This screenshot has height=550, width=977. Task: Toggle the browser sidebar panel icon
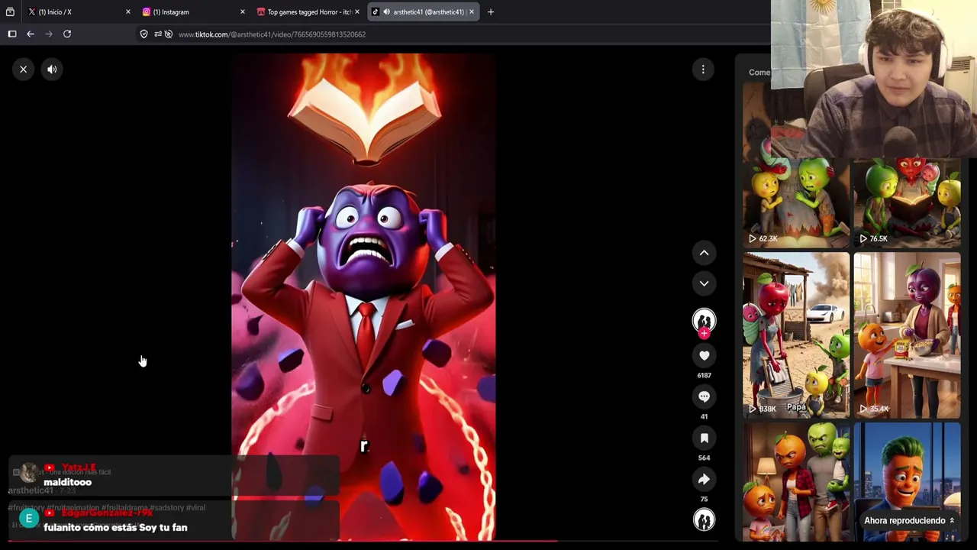[12, 34]
